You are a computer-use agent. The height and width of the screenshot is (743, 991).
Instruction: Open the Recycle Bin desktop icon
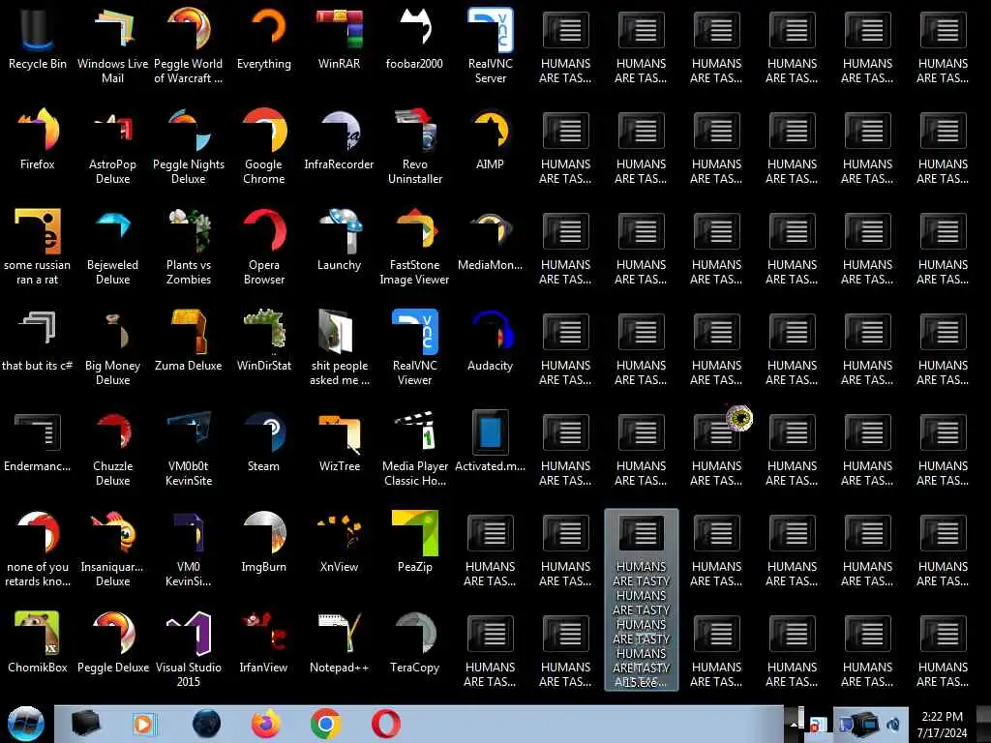(38, 39)
